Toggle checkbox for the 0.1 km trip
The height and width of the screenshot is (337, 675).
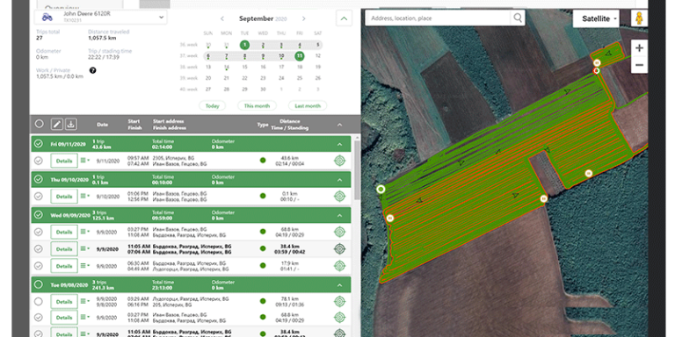[39, 196]
